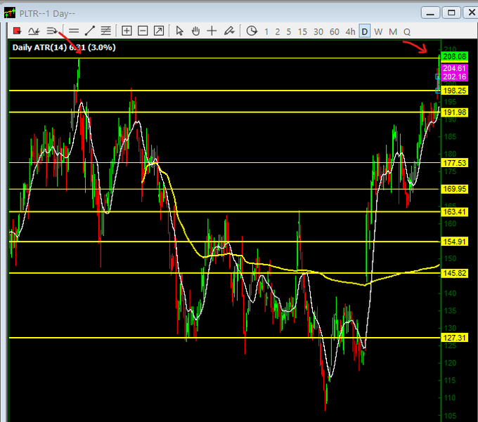Select the 163.41 horizontal line label
Viewport: 478px width, 422px height.
point(455,211)
